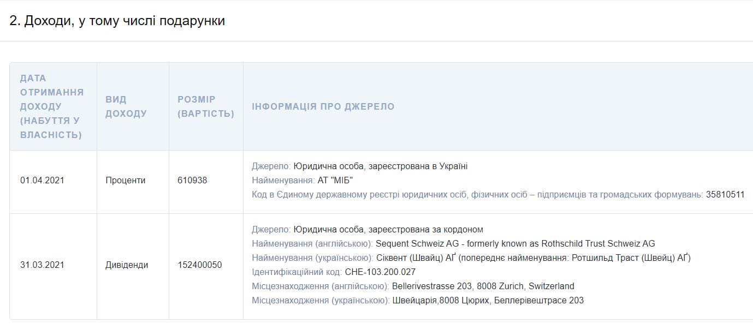
Task: Click the English address Bellerivestrasse 203, Zurich
Action: point(483,286)
